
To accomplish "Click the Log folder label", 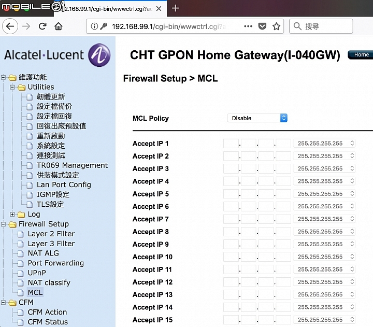I will click(x=34, y=214).
